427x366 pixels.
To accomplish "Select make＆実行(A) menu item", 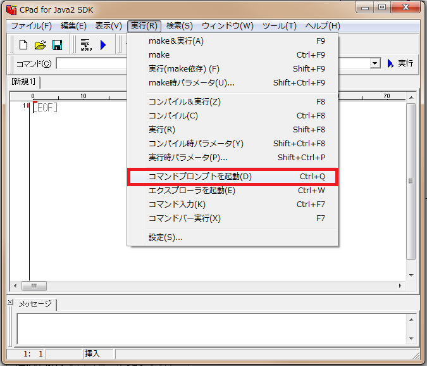I will point(233,41).
